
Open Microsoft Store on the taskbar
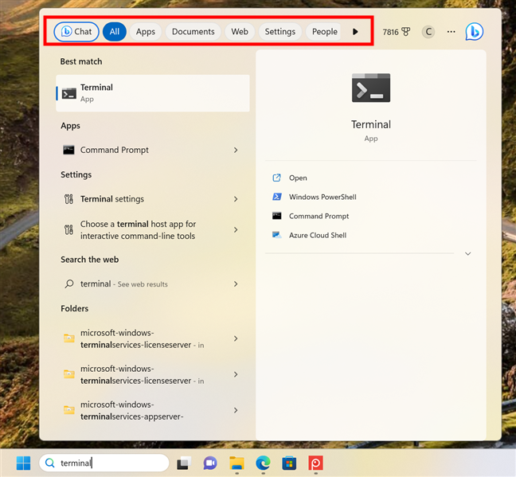coord(289,463)
